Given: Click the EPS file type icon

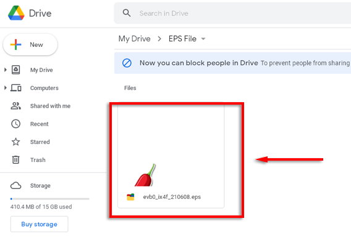Looking at the screenshot, I should coord(130,197).
